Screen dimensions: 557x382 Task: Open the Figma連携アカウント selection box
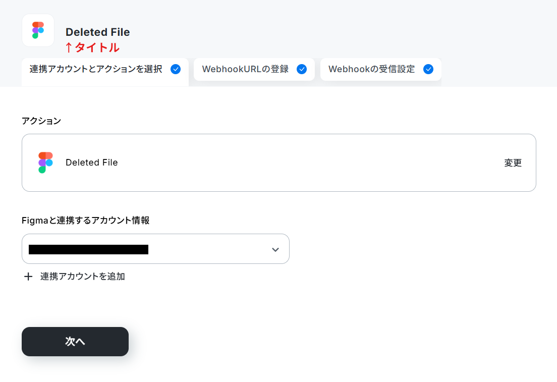[x=155, y=249]
